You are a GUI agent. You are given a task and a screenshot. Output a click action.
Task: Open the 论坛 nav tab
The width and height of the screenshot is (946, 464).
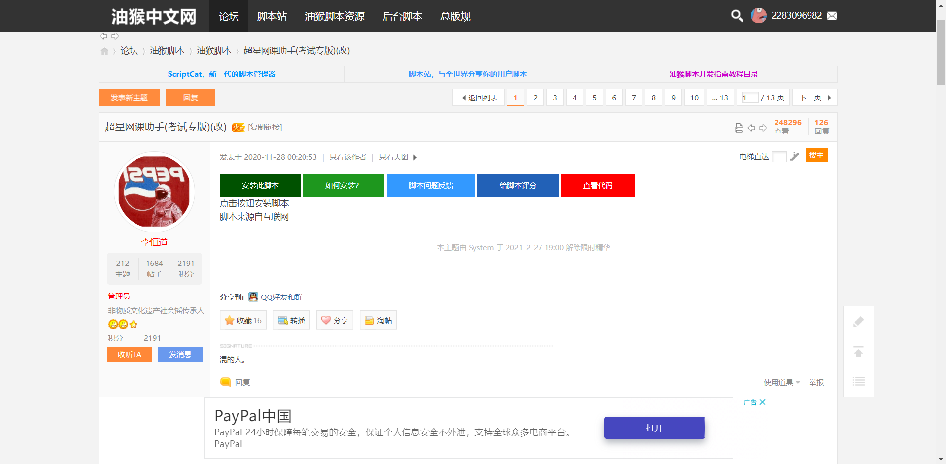click(x=229, y=16)
